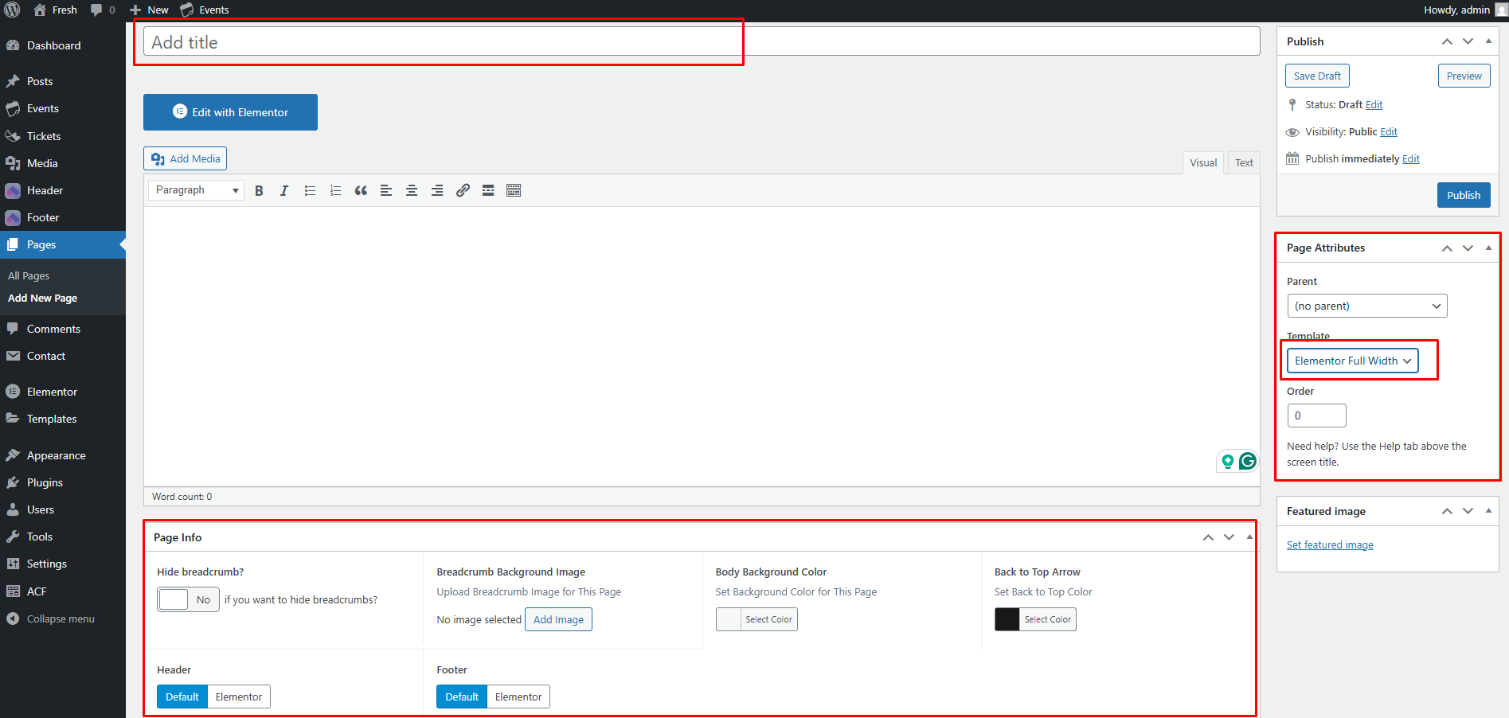The image size is (1509, 718).
Task: Move Page Attributes panel up
Action: point(1447,248)
